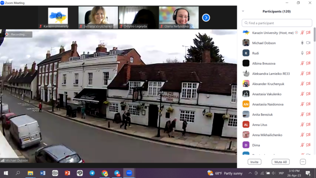Open weather widget showing 68°F Partly sunny

point(225,173)
